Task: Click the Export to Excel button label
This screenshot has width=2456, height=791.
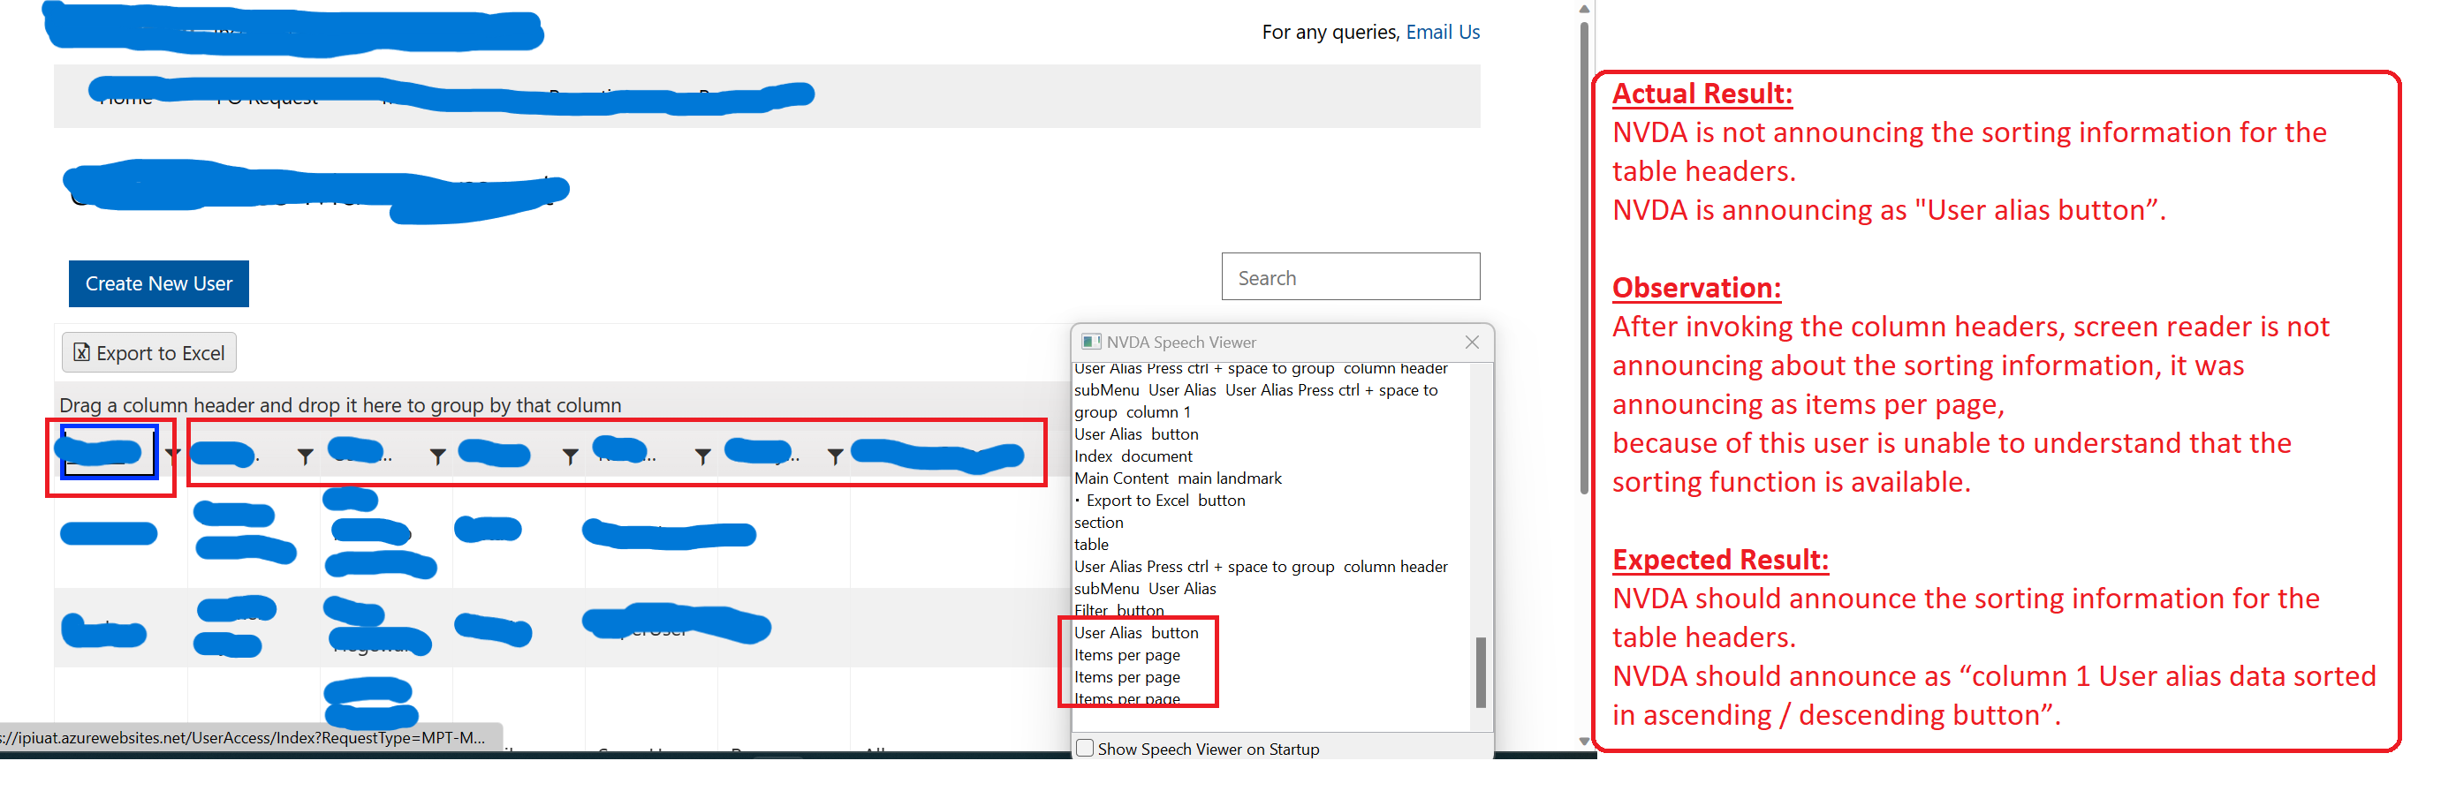Action: click(160, 352)
